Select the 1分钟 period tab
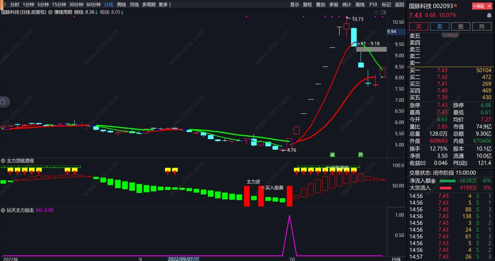 tap(29, 4)
